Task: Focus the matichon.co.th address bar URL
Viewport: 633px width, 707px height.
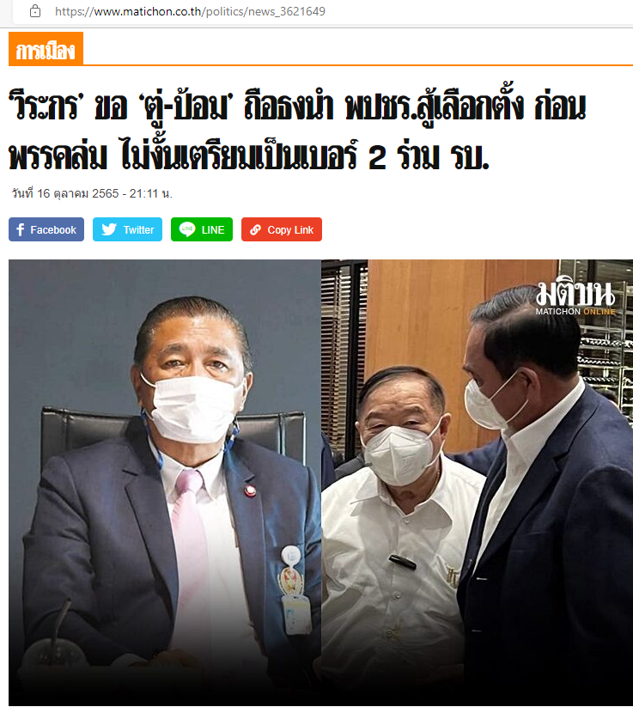Action: click(x=190, y=11)
